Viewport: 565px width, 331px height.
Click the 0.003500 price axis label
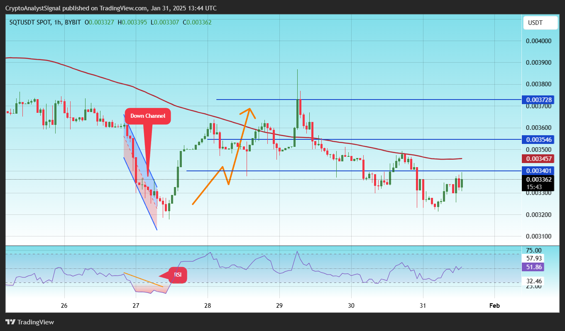click(x=539, y=149)
